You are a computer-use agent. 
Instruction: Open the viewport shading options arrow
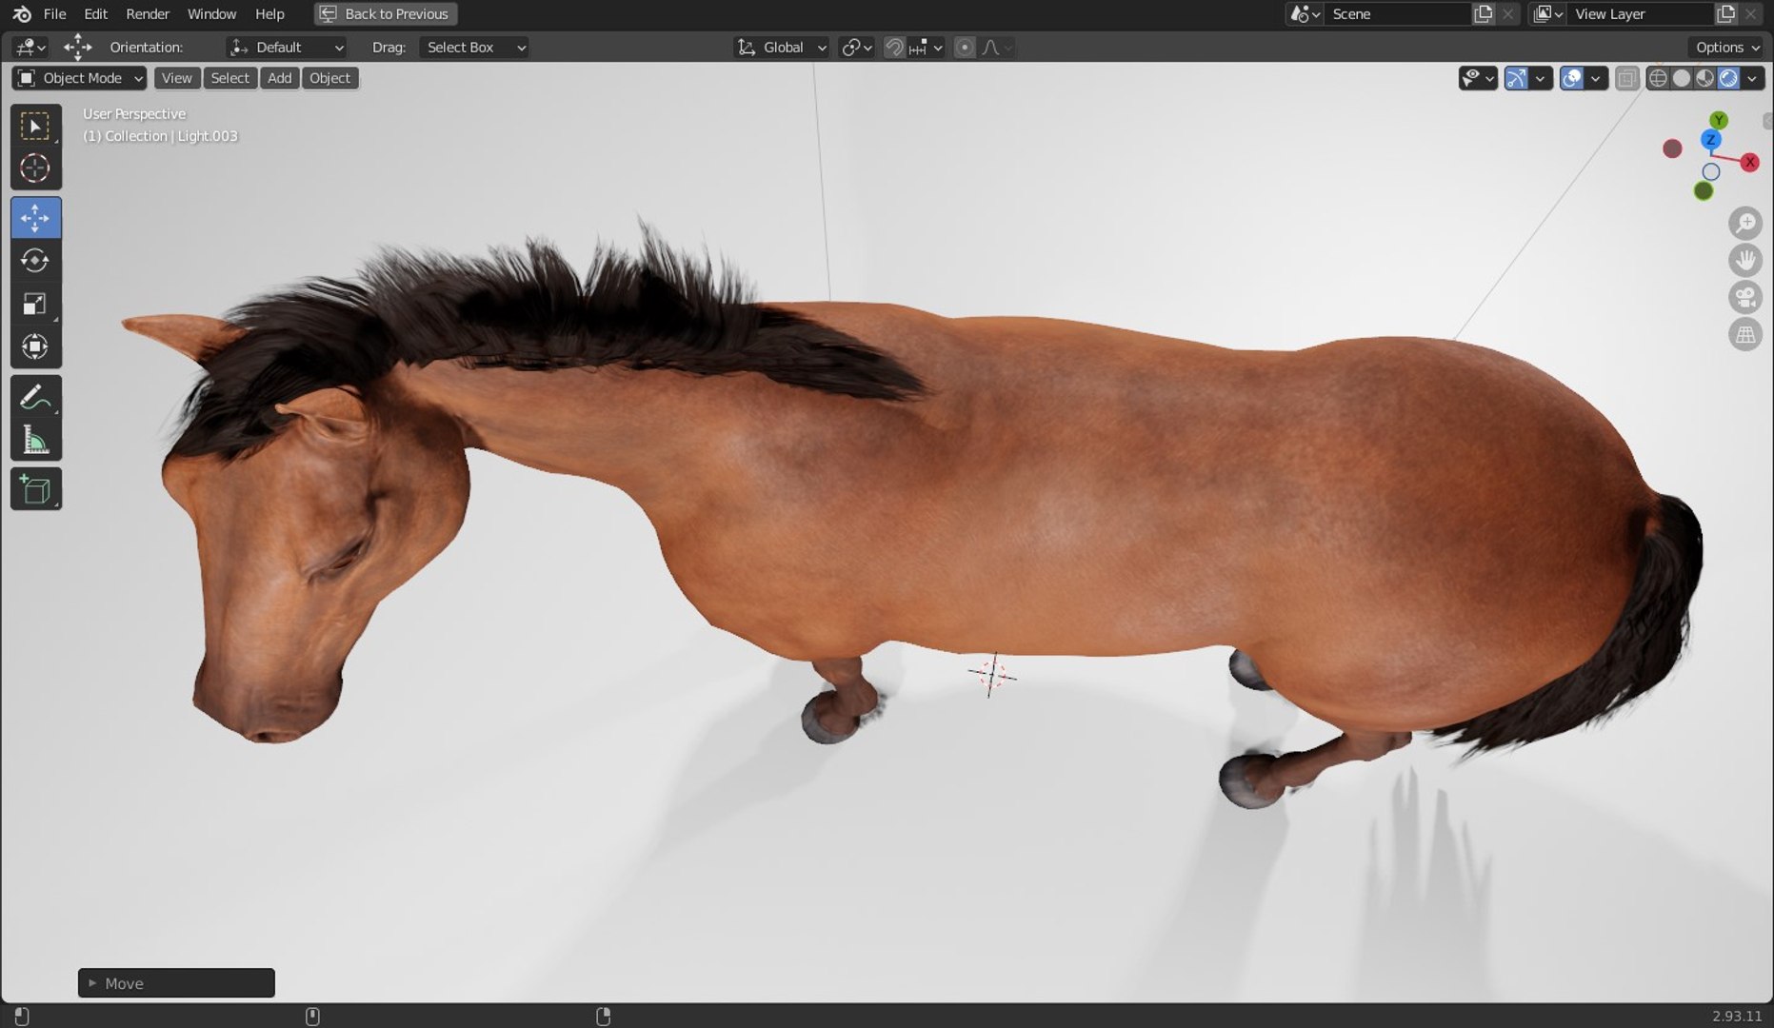[1752, 78]
